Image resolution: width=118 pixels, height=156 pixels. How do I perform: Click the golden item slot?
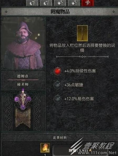[82, 33]
